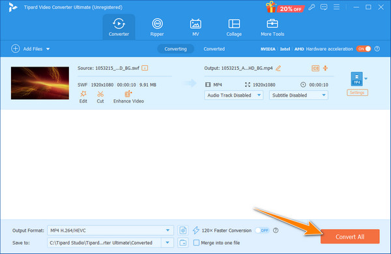Viewport: 391px width, 254px height.
Task: Switch to the Ripper tab
Action: [x=157, y=27]
